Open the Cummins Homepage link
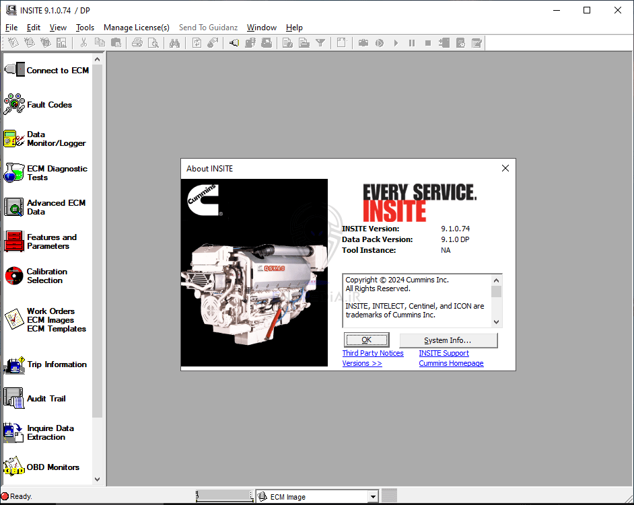 pyautogui.click(x=451, y=363)
